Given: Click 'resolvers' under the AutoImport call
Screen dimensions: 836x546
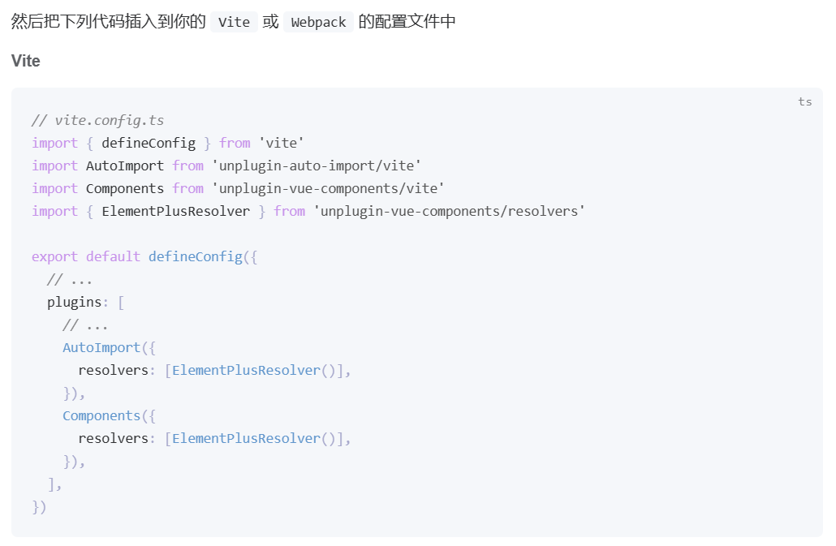Looking at the screenshot, I should tap(113, 370).
